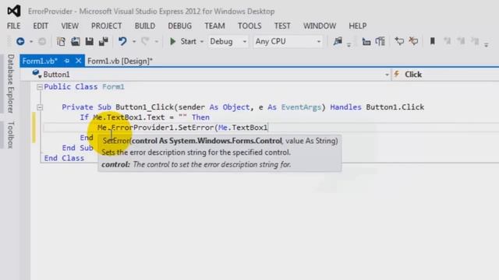This screenshot has width=499, height=280.
Task: Pin the Form1.vb* tab
Action: 66,61
